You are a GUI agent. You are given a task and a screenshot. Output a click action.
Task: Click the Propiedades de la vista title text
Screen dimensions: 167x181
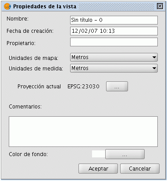pyautogui.click(x=45, y=7)
